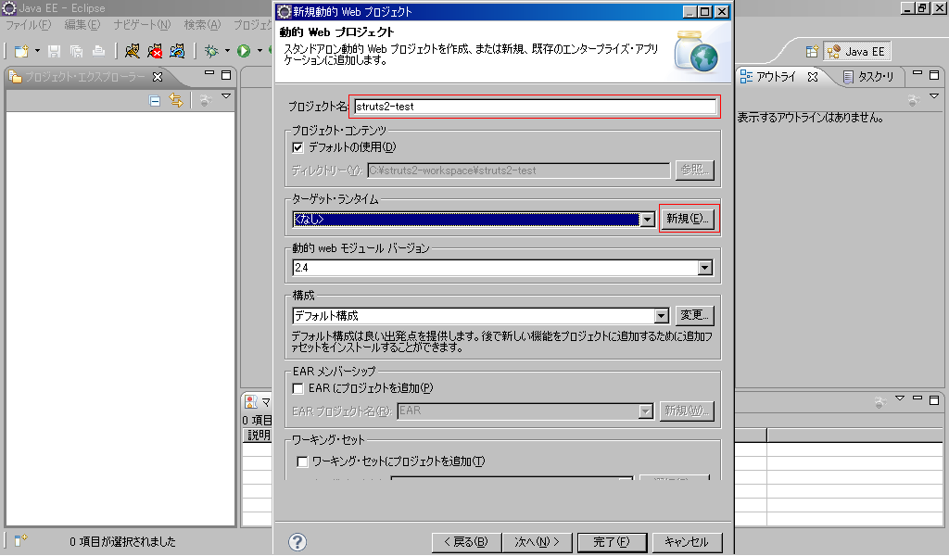Viewport: 949px width, 556px height.
Task: Click the 完了(F) finish button
Action: click(x=612, y=542)
